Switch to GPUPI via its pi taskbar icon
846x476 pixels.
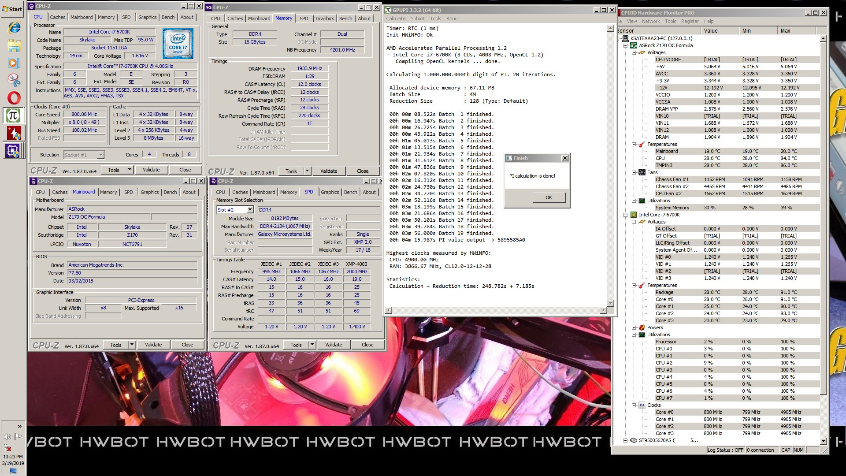pyautogui.click(x=13, y=115)
